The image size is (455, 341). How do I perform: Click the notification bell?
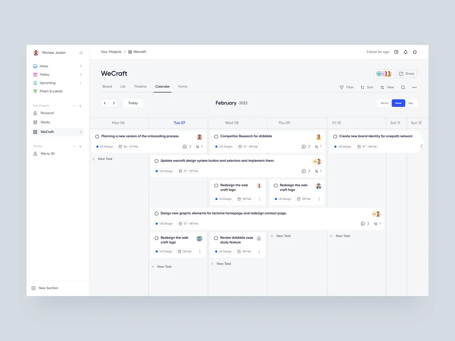[405, 52]
